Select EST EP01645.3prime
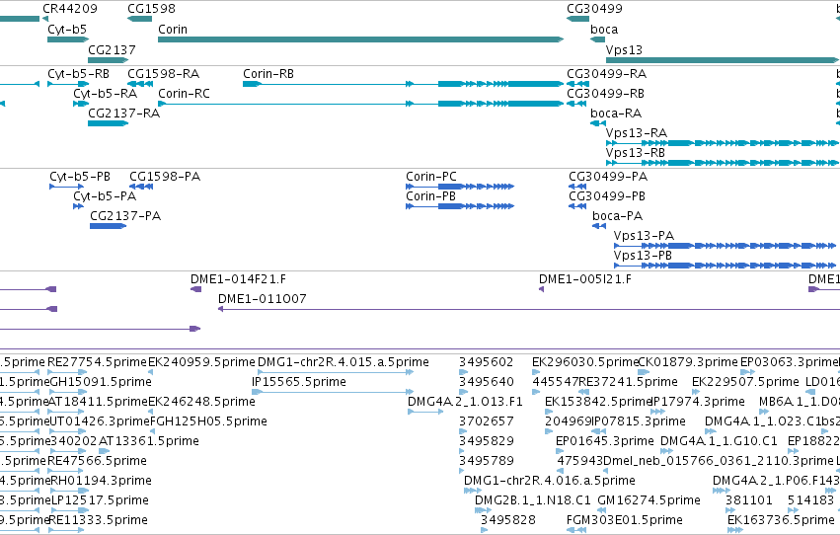The height and width of the screenshot is (535, 840). click(x=560, y=451)
